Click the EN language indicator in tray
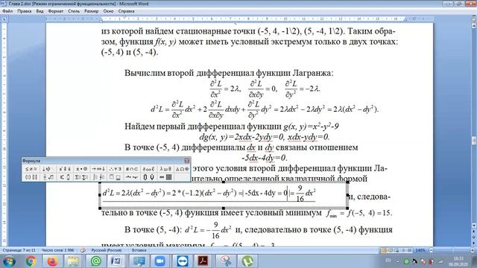Screen dimensions: 477x268 tap(388, 261)
